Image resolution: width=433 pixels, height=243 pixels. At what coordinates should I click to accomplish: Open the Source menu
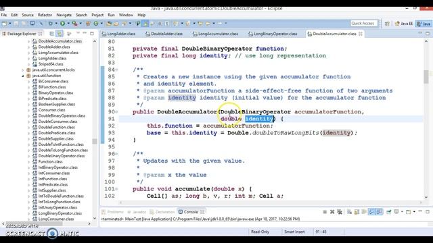coord(28,15)
